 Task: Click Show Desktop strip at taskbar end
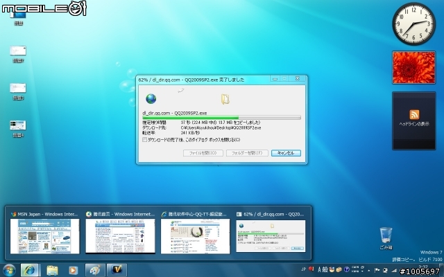pos(442,270)
